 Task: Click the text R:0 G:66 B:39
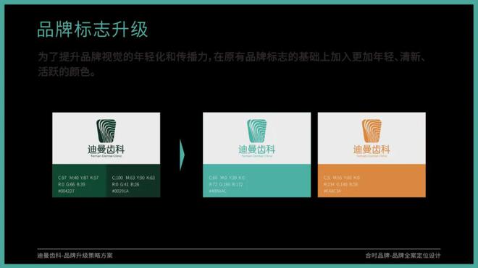click(x=72, y=184)
